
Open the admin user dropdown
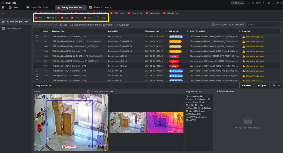(260, 3)
